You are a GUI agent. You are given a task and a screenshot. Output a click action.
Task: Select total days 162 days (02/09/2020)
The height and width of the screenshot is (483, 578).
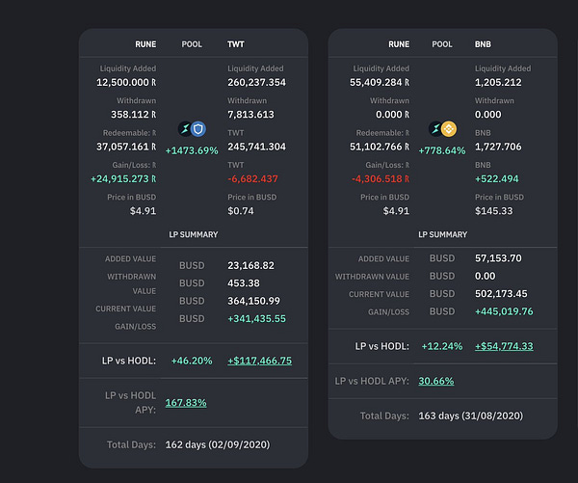click(x=218, y=444)
